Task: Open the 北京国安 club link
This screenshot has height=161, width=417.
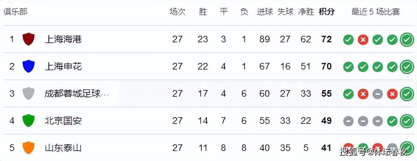Action: (x=63, y=121)
